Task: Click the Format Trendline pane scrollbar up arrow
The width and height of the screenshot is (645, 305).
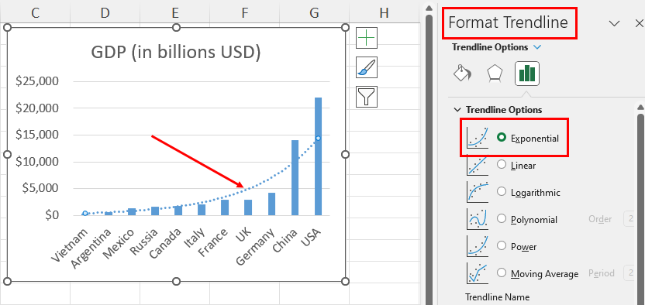Action: (640, 108)
